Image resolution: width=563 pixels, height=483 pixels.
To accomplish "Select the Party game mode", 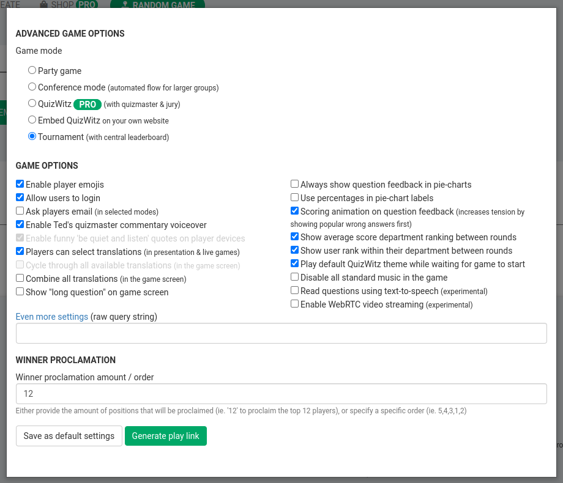I will 32,70.
